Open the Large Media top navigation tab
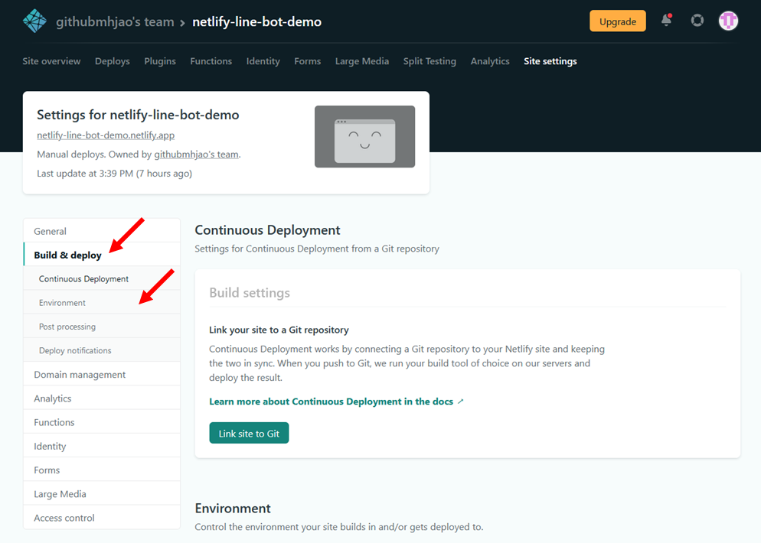 point(361,61)
